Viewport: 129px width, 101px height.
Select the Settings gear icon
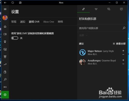point(5,95)
